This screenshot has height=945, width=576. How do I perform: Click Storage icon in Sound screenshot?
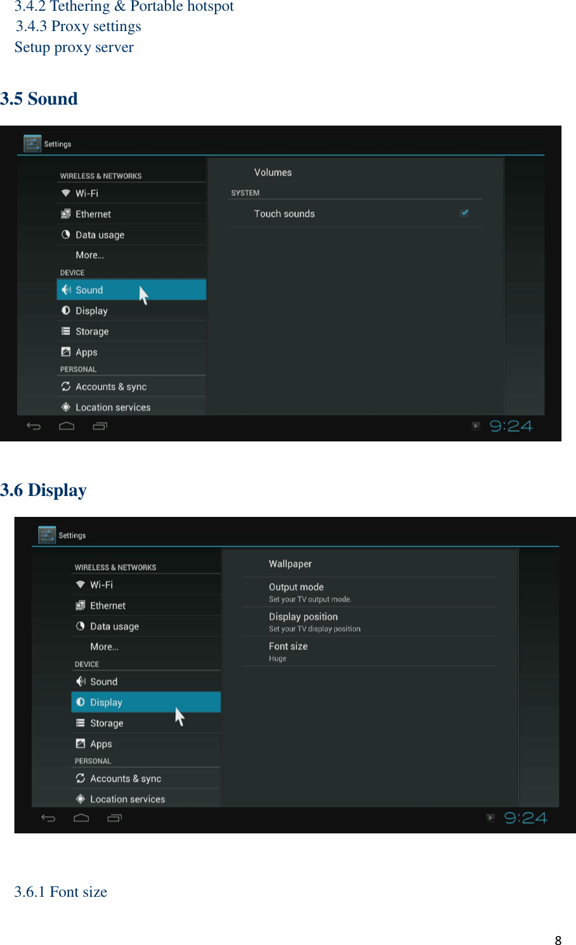pyautogui.click(x=65, y=331)
